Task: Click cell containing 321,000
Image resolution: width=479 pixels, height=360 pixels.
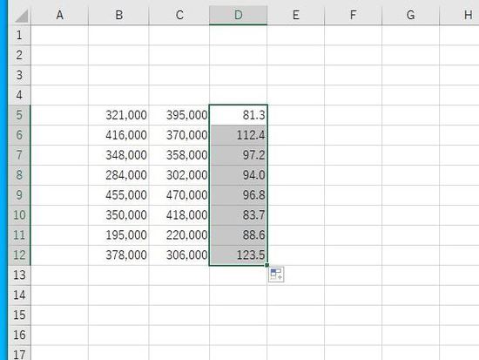Action: coord(118,115)
